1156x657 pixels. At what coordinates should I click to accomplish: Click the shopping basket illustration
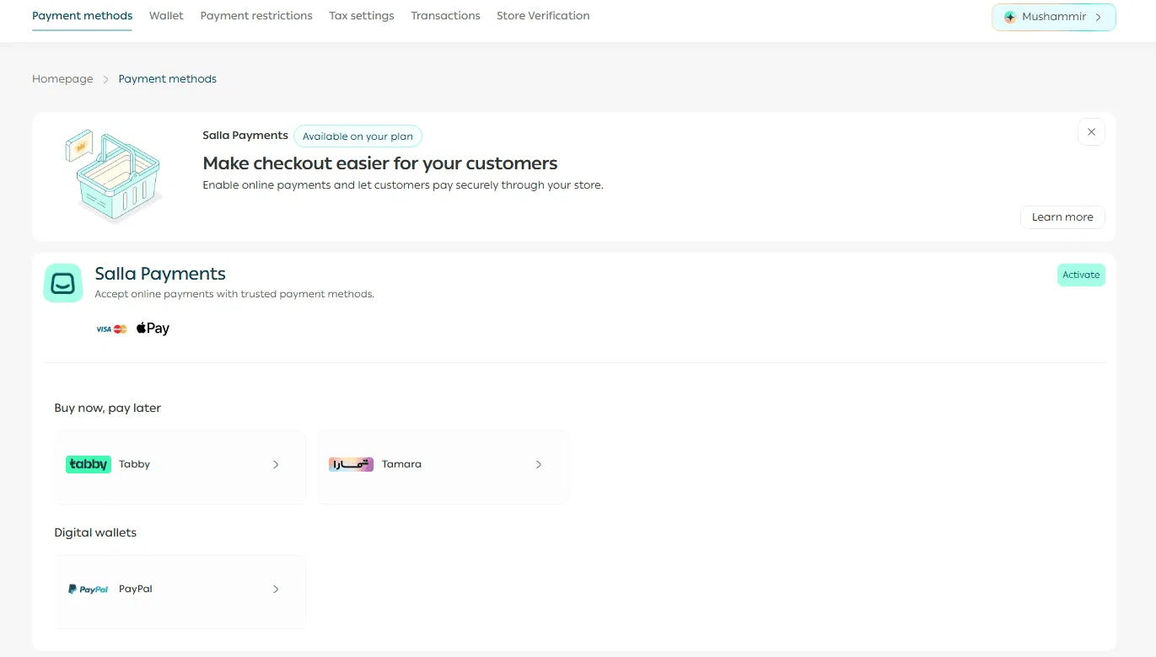(x=114, y=176)
